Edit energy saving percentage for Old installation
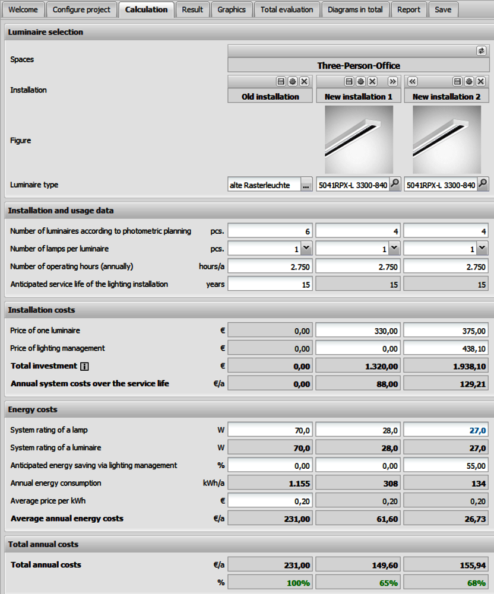This screenshot has height=594, width=494. tap(270, 466)
